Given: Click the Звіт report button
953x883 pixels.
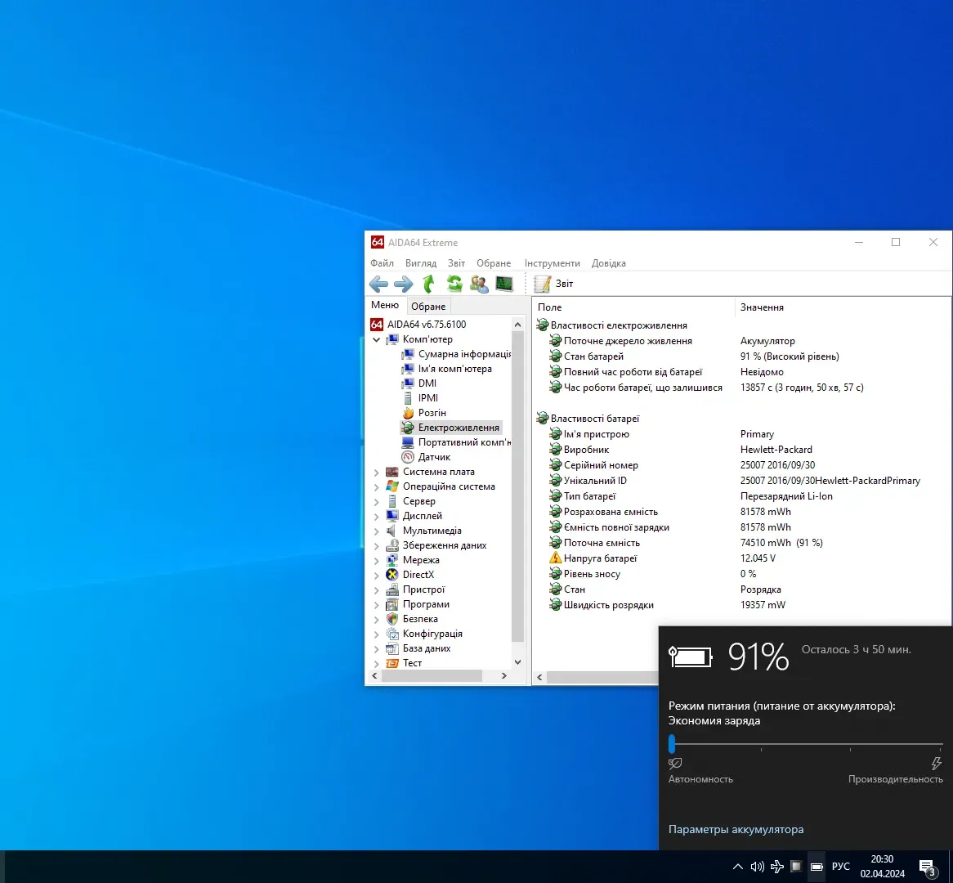Looking at the screenshot, I should pos(554,284).
